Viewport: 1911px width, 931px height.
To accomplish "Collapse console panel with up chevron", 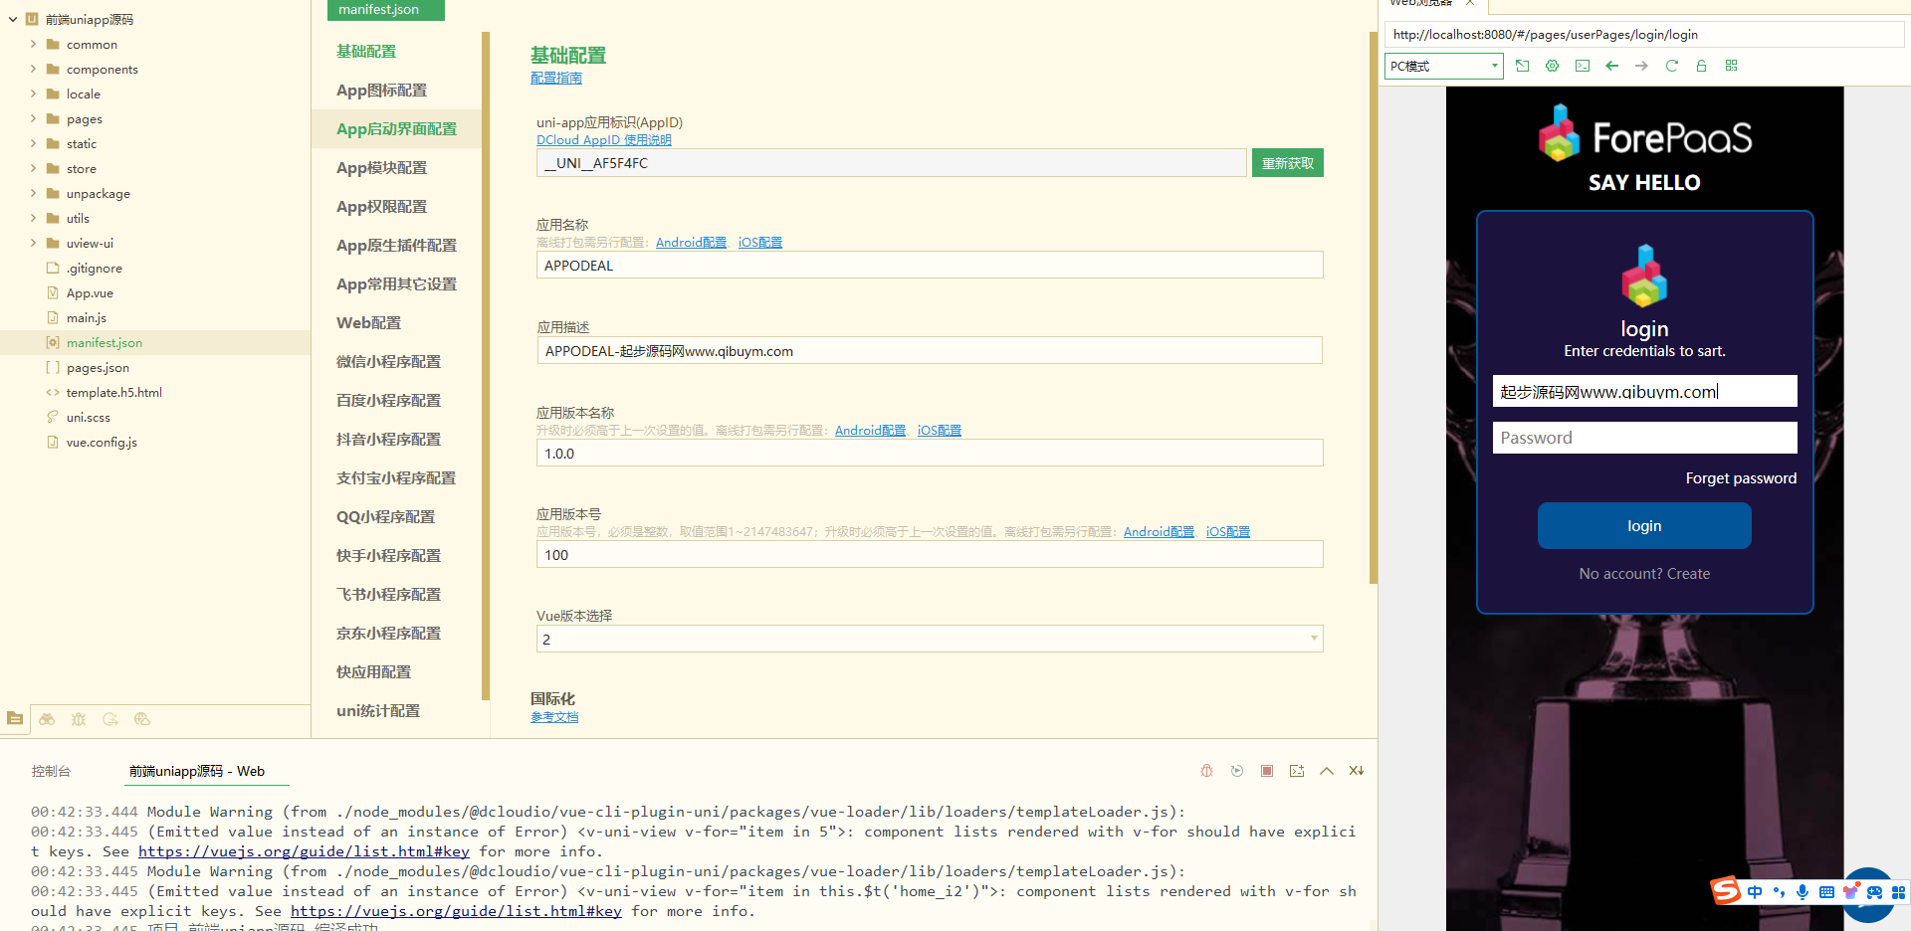I will click(1326, 771).
